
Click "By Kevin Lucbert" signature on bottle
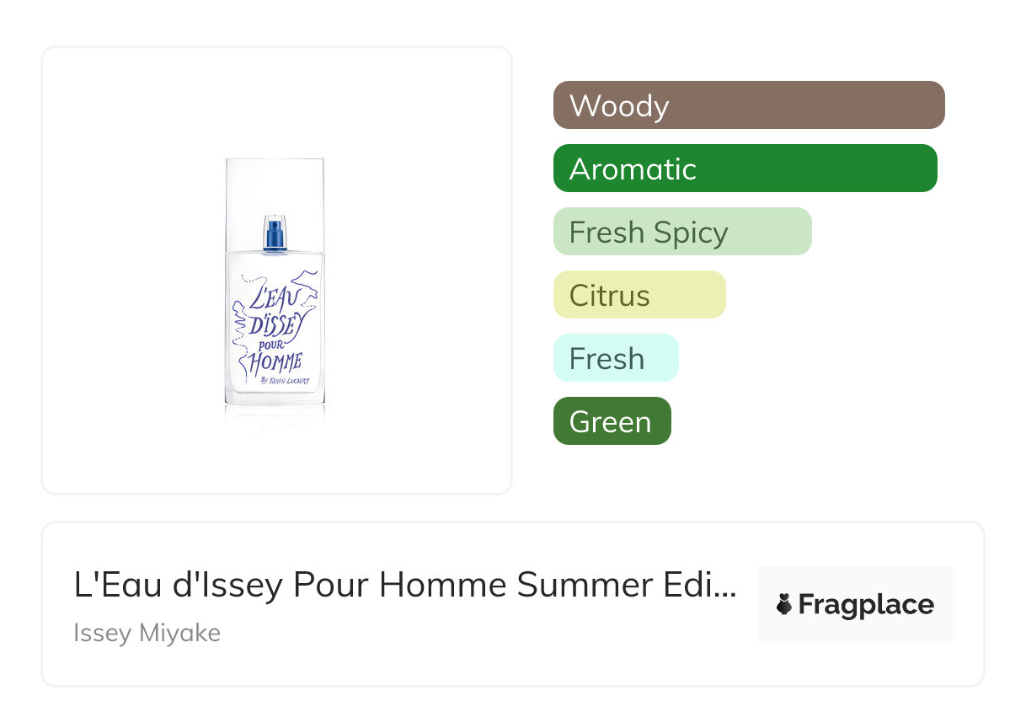[285, 381]
